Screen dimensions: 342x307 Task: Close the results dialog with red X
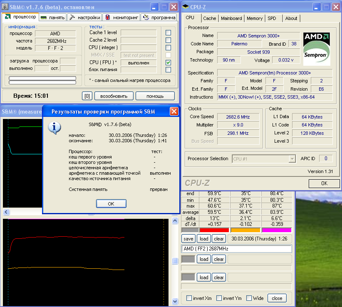click(174, 111)
